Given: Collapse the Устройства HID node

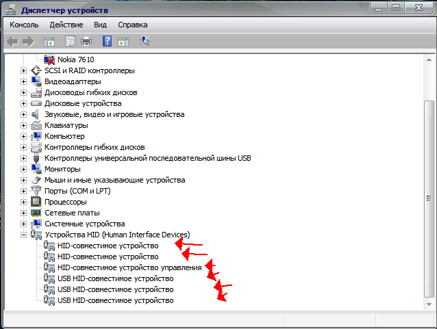Looking at the screenshot, I should 23,235.
